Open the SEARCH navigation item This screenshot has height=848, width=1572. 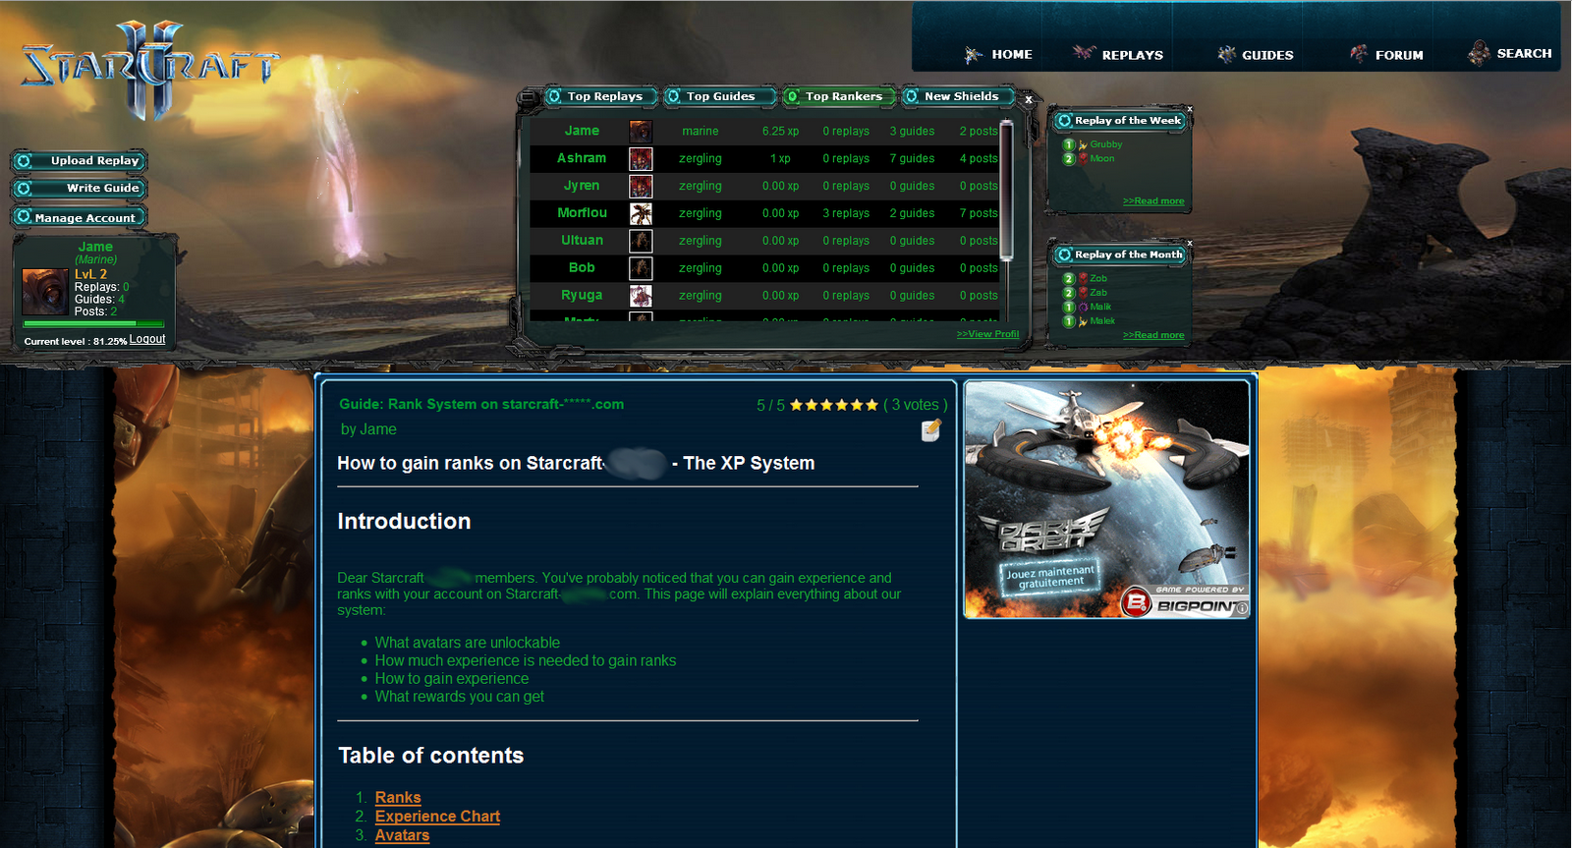coord(1524,54)
